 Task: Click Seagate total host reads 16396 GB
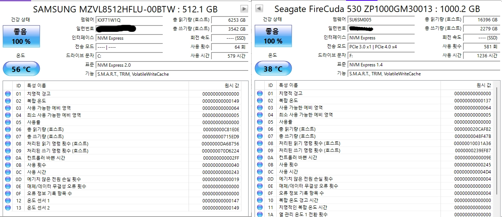[481, 19]
